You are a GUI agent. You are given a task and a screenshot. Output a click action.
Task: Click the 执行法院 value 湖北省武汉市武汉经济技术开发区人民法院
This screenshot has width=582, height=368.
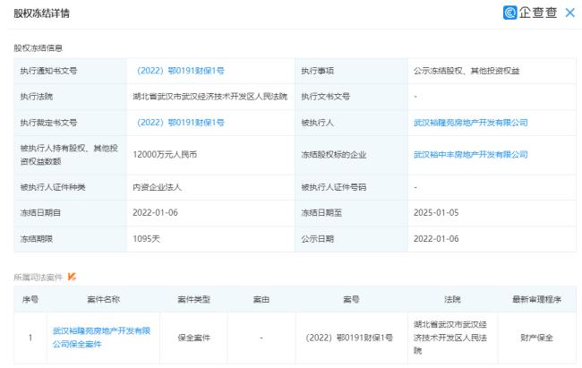coord(210,97)
